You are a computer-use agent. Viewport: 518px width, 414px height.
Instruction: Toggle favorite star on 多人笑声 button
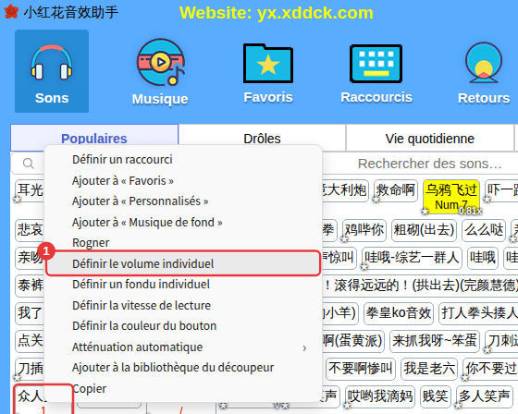pyautogui.click(x=458, y=406)
